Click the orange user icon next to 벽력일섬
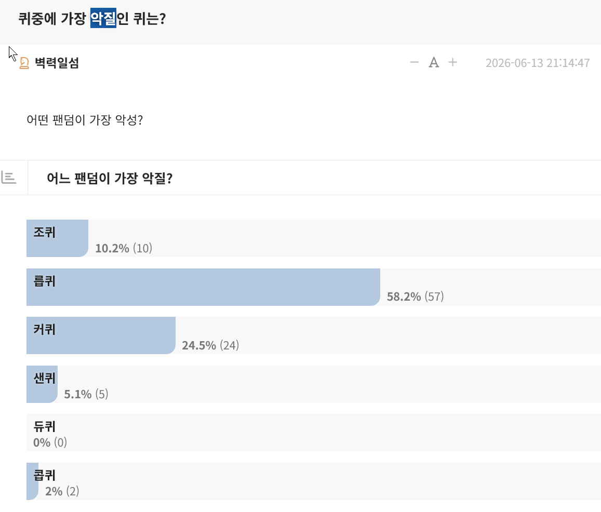The height and width of the screenshot is (512, 601). 24,63
